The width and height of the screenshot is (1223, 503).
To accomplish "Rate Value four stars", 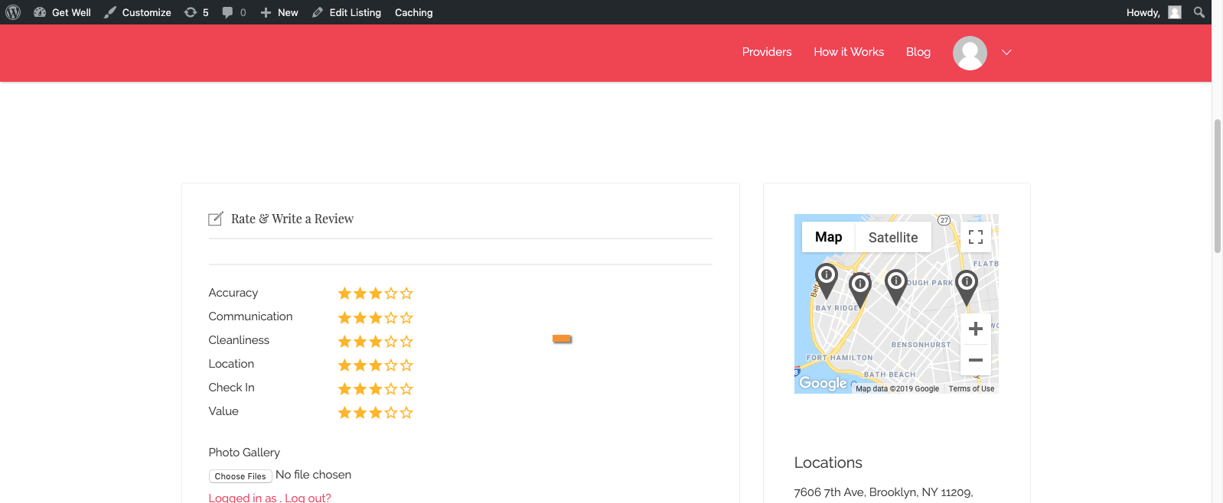I will tap(391, 412).
